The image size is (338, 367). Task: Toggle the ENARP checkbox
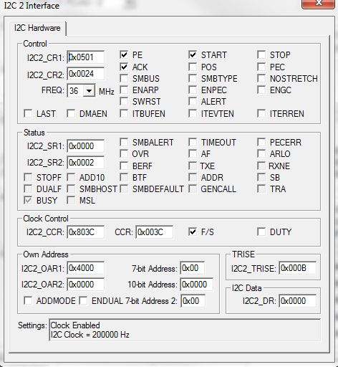[124, 90]
